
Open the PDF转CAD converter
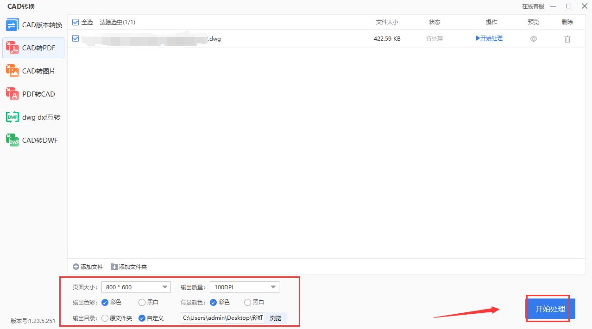pos(32,94)
